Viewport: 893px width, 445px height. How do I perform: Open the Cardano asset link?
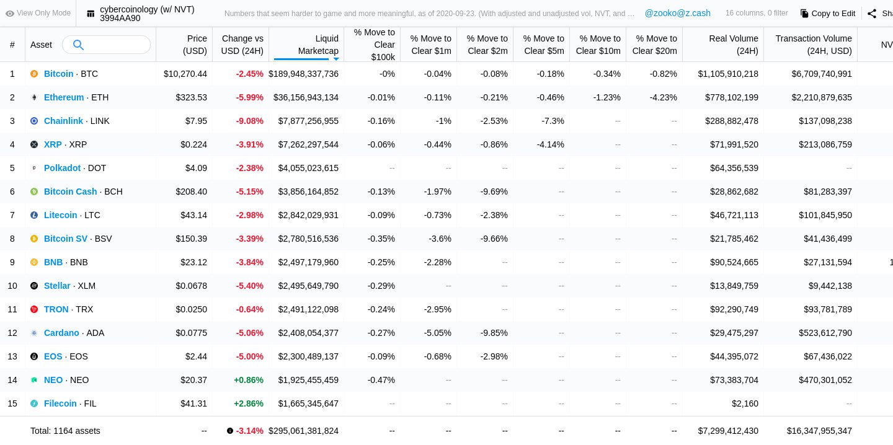tap(61, 333)
